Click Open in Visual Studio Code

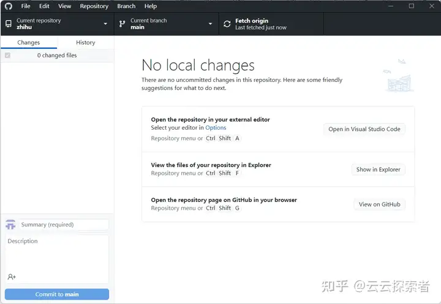click(364, 129)
